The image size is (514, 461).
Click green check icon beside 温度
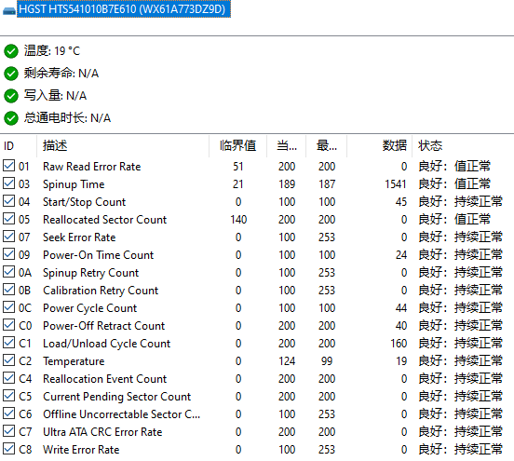[x=11, y=51]
